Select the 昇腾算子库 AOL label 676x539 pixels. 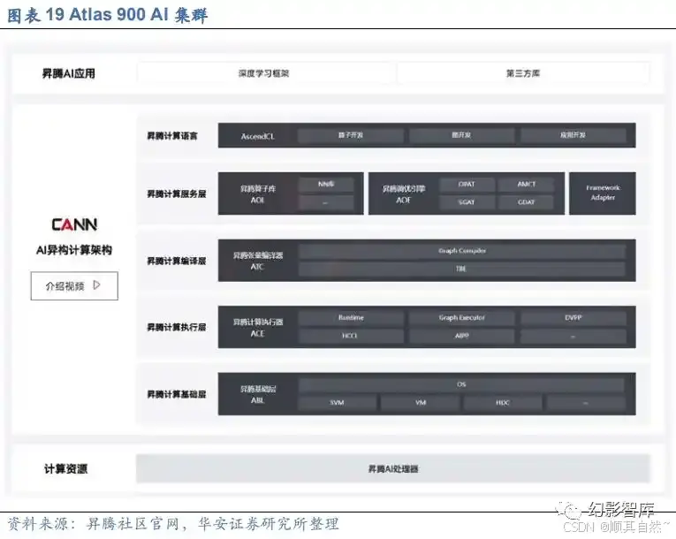(x=258, y=194)
